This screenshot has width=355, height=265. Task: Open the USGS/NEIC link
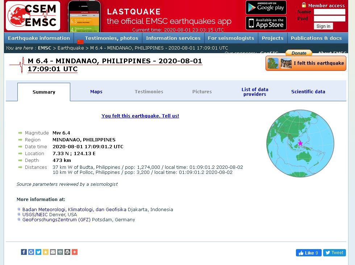click(x=35, y=214)
